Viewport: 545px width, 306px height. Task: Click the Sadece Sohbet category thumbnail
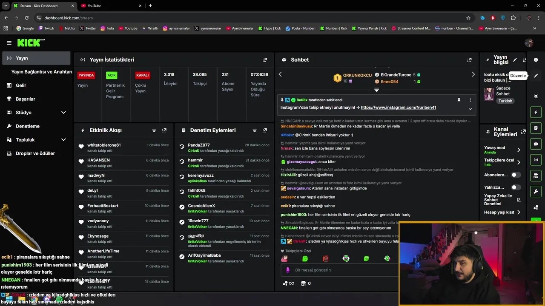tap(489, 94)
